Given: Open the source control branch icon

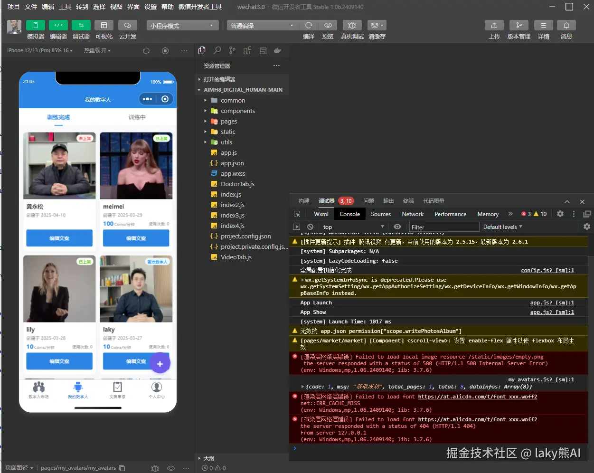Looking at the screenshot, I should point(232,50).
